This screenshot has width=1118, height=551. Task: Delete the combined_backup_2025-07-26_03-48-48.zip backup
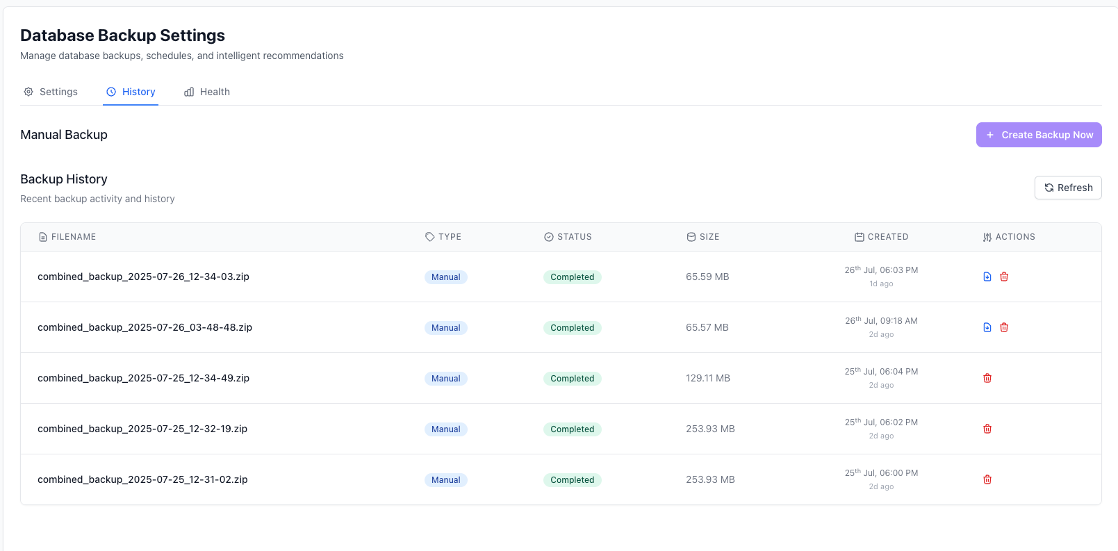(1004, 327)
